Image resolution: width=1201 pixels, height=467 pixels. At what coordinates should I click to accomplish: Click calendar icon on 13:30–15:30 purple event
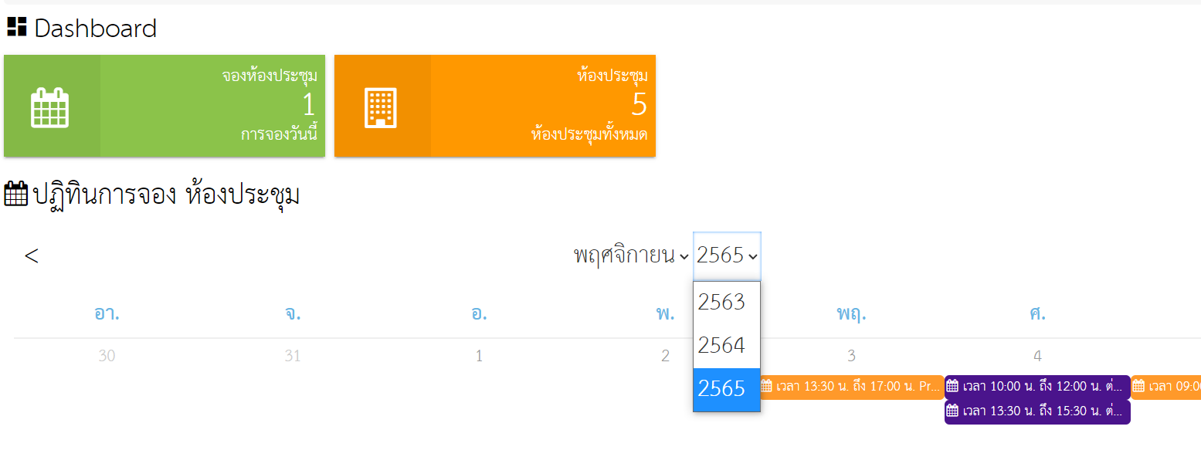[952, 411]
